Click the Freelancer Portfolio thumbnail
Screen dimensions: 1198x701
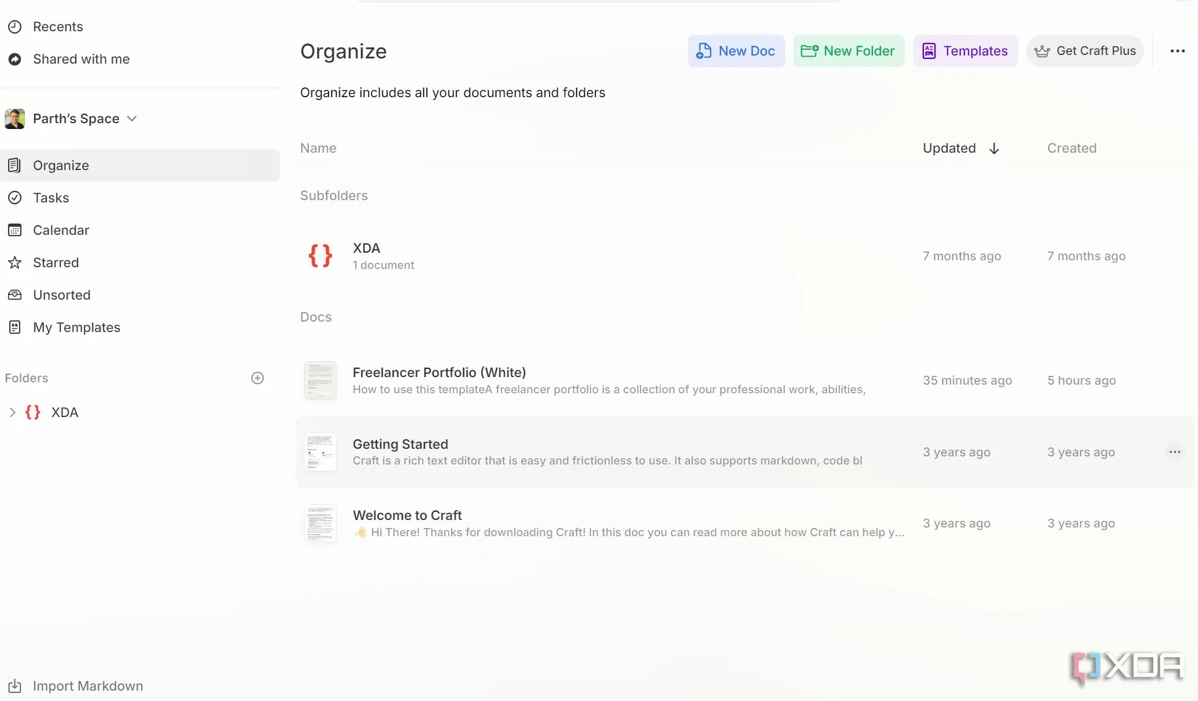pyautogui.click(x=320, y=381)
